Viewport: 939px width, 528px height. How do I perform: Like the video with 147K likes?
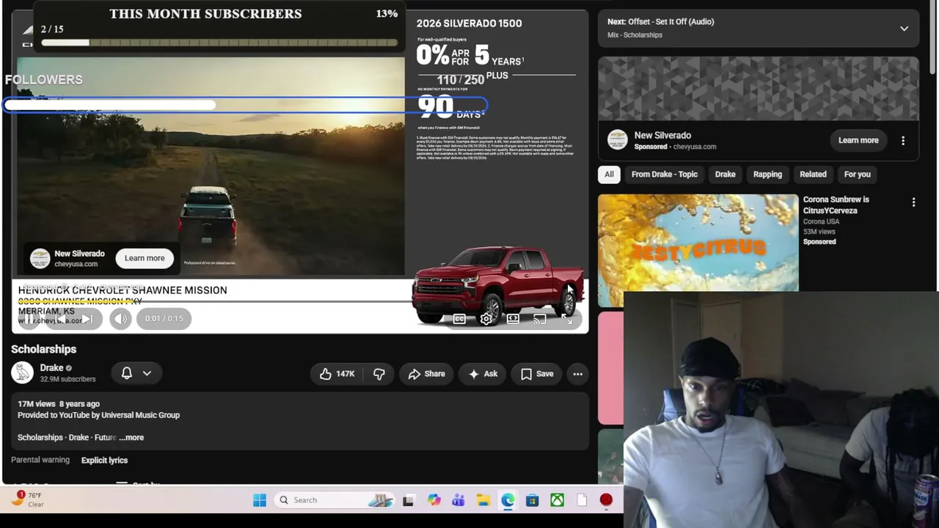coord(337,374)
